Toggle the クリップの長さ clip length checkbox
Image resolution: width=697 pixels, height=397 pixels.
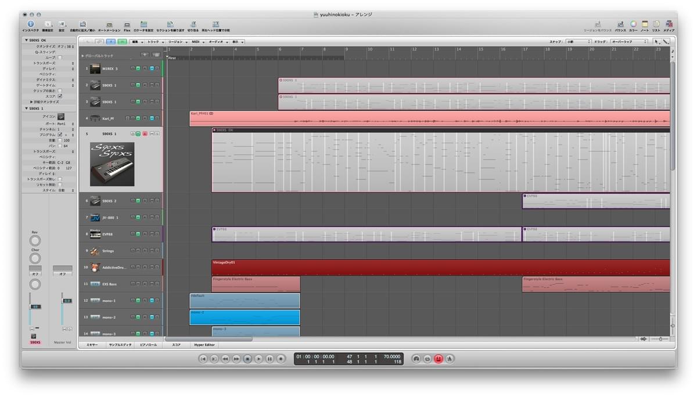[60, 91]
